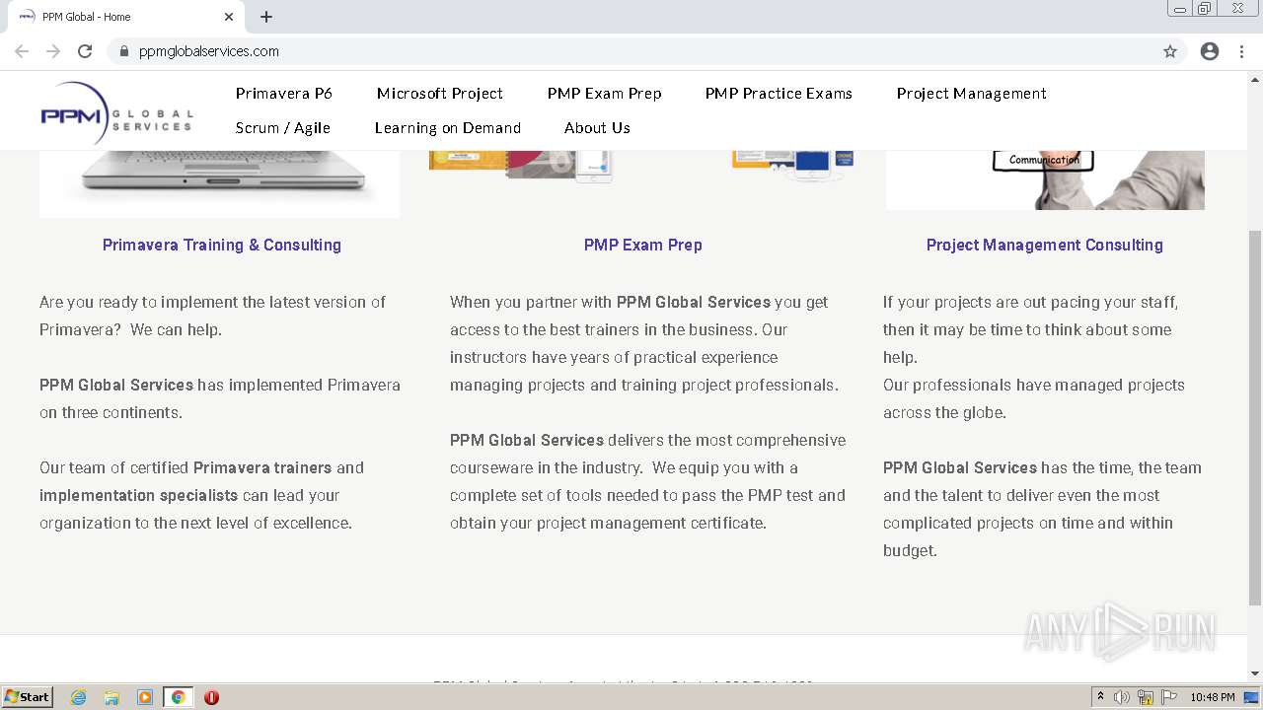Go back with the browser back arrow
Viewport: 1263px width, 710px height.
point(22,51)
